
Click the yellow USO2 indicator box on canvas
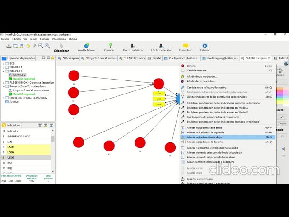pyautogui.click(x=158, y=99)
